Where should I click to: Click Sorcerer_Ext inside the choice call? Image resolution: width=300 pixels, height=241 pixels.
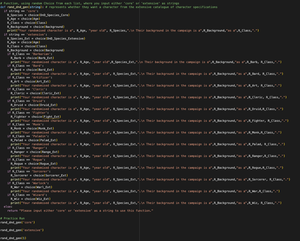[56, 175]
